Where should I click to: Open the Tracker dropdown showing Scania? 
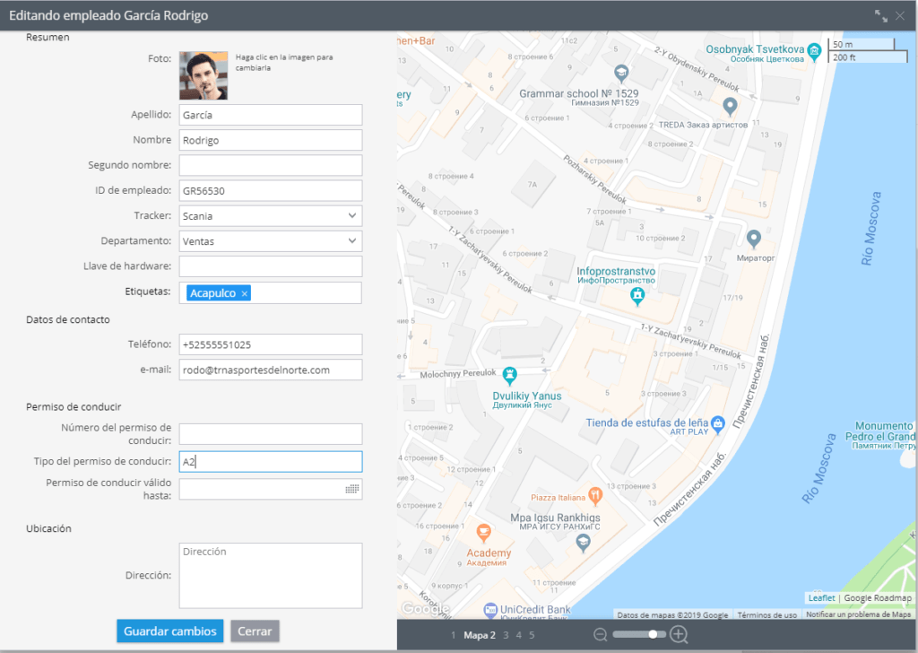(271, 216)
